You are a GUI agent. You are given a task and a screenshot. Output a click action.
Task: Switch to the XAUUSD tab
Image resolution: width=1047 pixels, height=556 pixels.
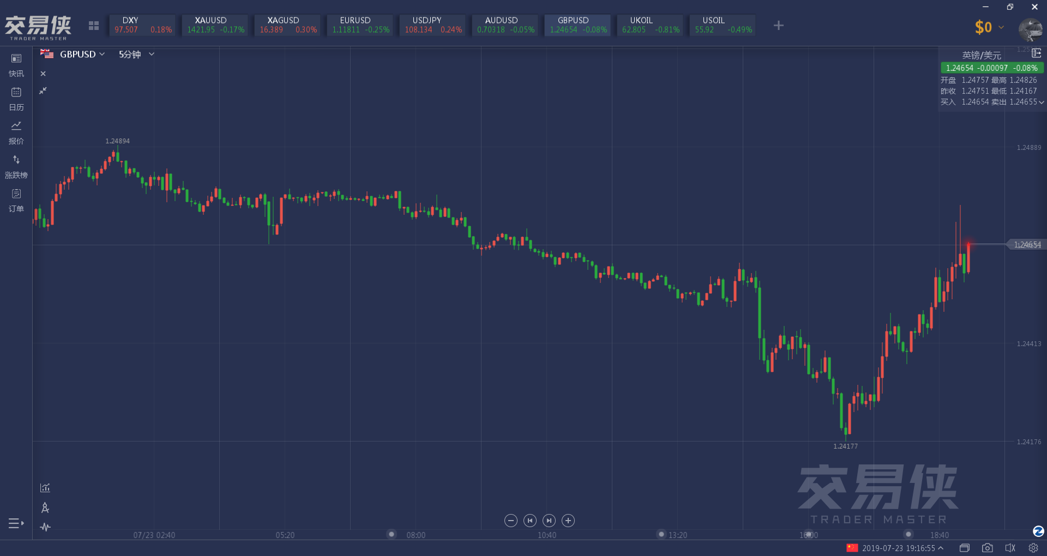pos(215,25)
